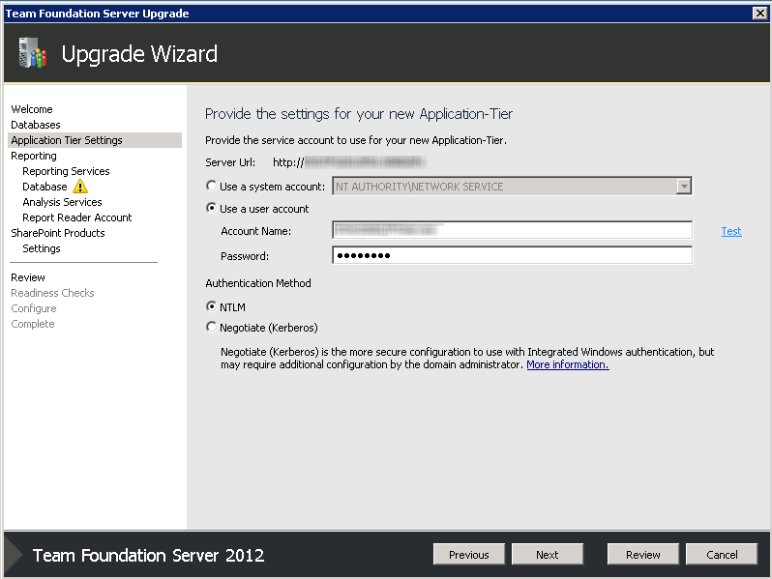Click the Review button at bottom
This screenshot has height=579, width=772.
pyautogui.click(x=643, y=555)
